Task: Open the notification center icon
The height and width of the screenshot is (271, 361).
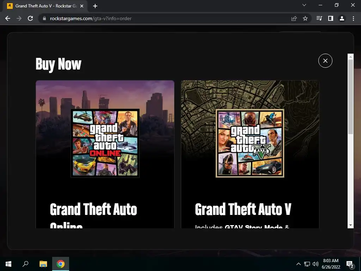Action: pyautogui.click(x=350, y=264)
